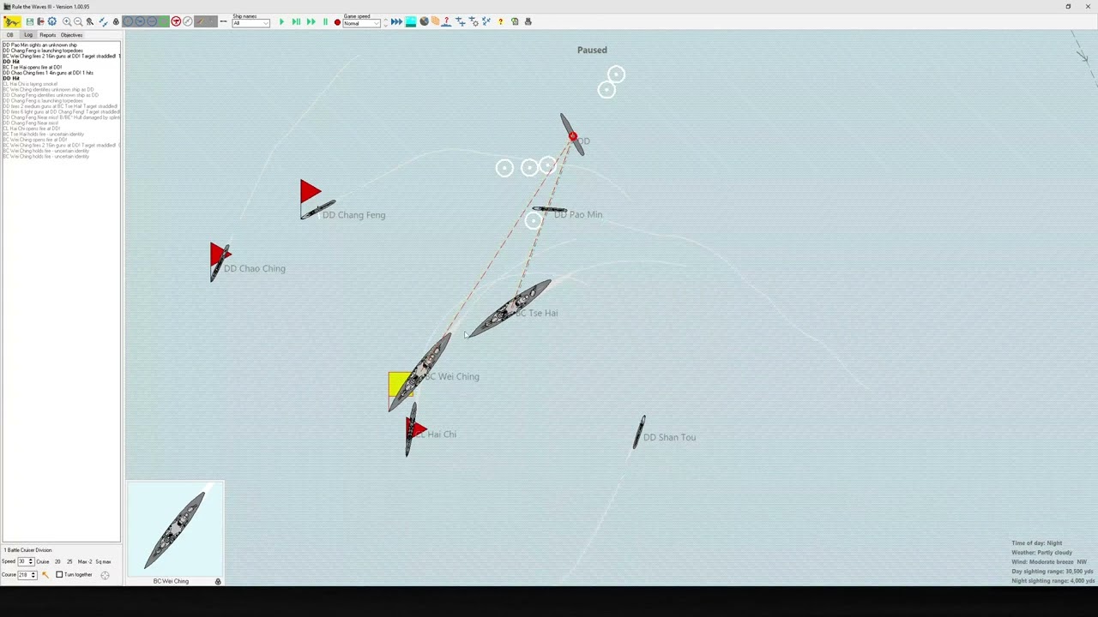Viewport: 1098px width, 617px height.
Task: Click the two blue aircraft icon
Action: coord(461,21)
